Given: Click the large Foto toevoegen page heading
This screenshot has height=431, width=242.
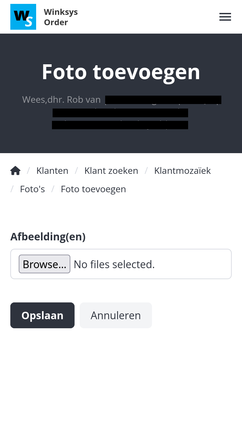Looking at the screenshot, I should coord(121,72).
